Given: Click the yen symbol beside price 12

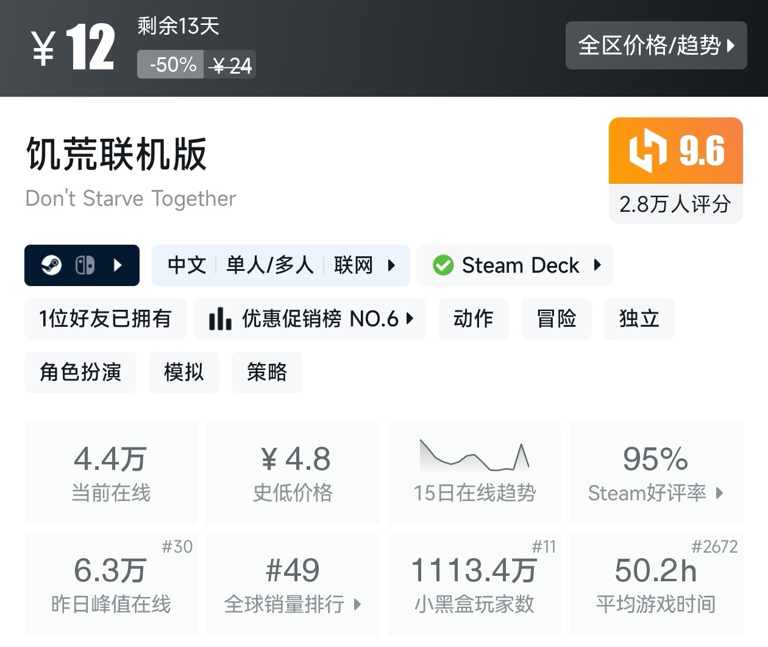Looking at the screenshot, I should 44,49.
